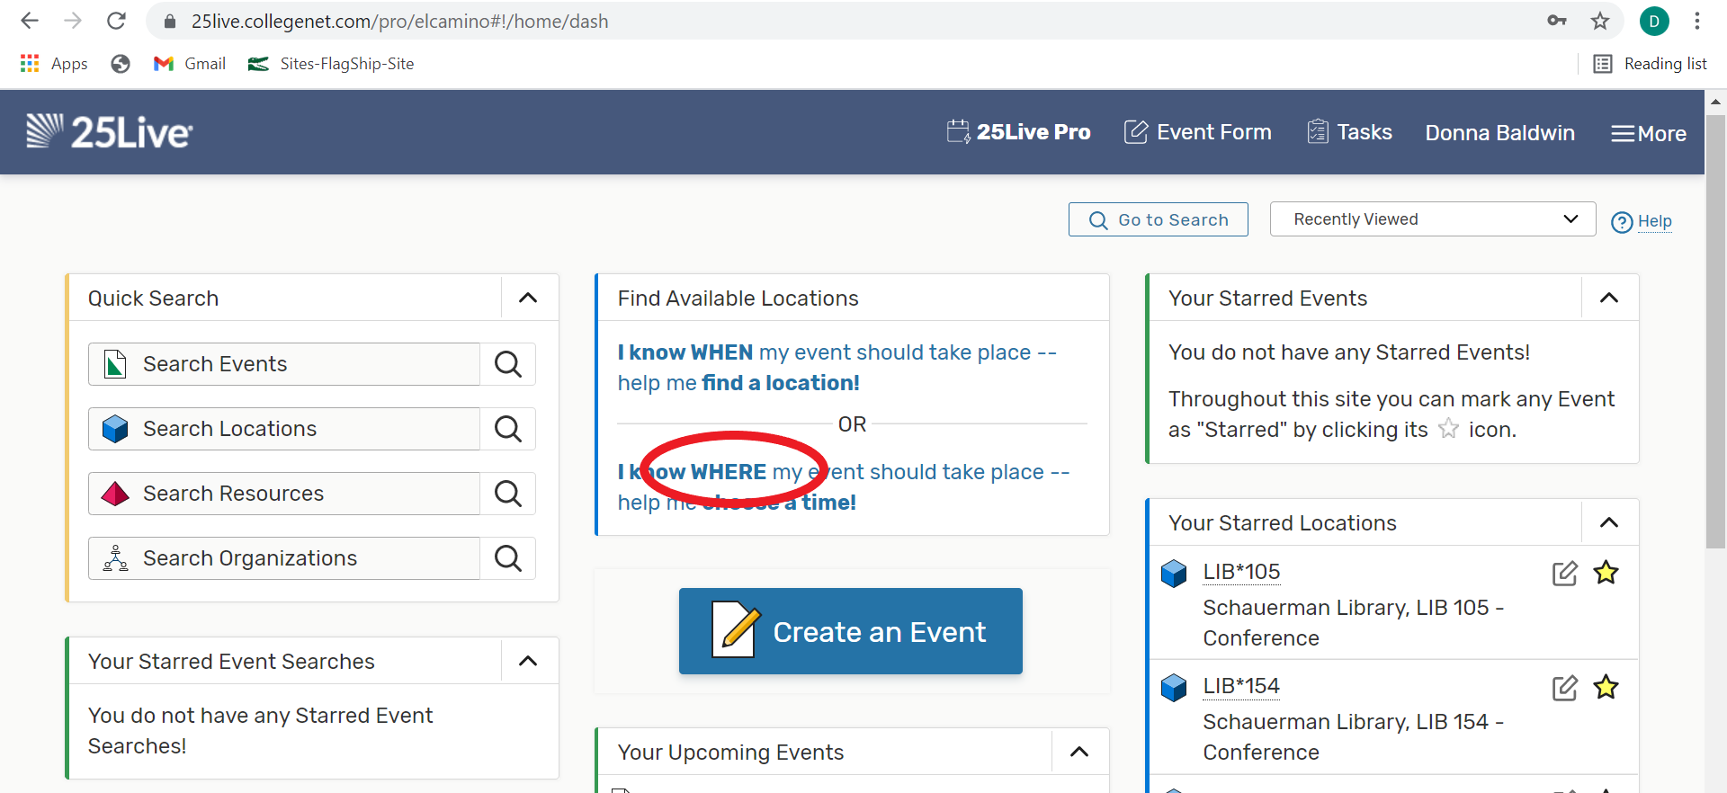The image size is (1727, 793).
Task: Open the Sites-FlagShip-Site bookmark
Action: coord(331,64)
